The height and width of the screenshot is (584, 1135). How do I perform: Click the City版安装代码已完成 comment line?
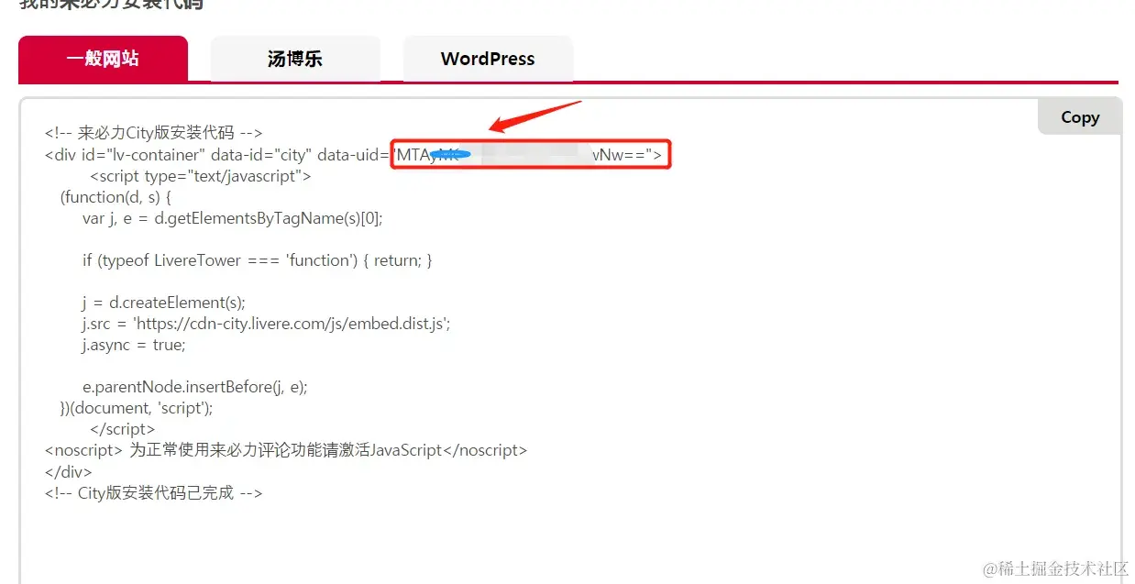click(x=153, y=492)
